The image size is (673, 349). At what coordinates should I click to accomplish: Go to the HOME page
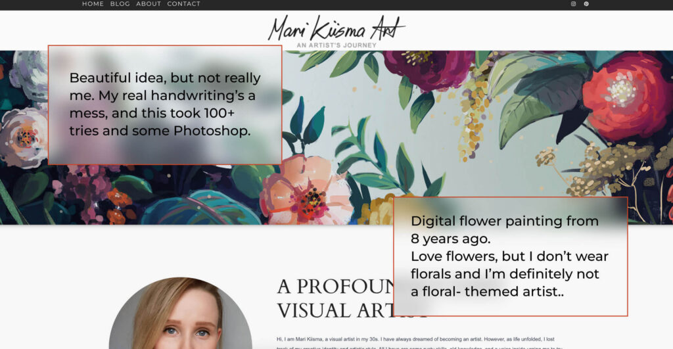[x=93, y=4]
